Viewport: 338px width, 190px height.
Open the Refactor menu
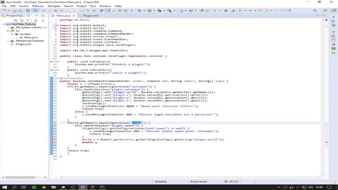tap(38, 6)
